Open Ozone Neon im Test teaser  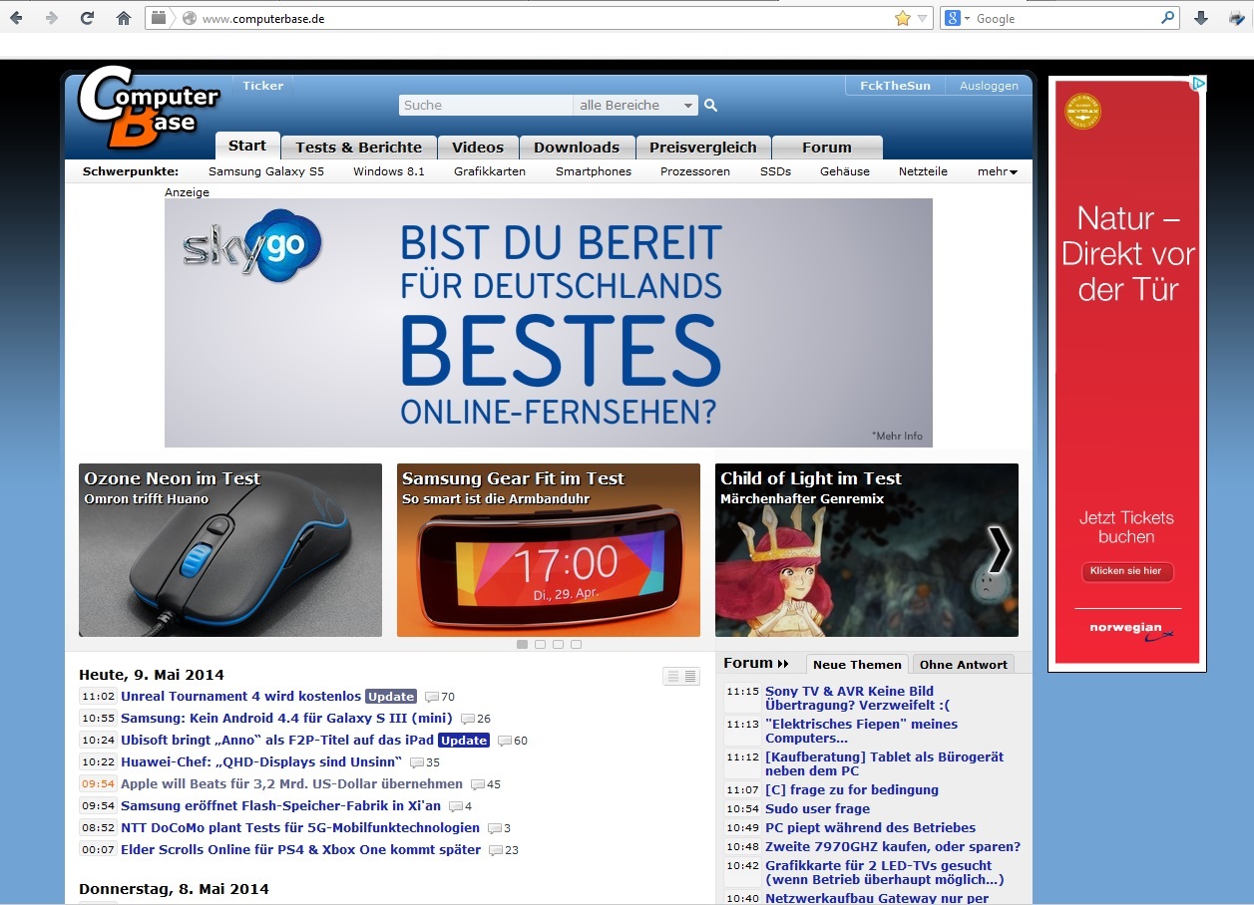point(230,550)
